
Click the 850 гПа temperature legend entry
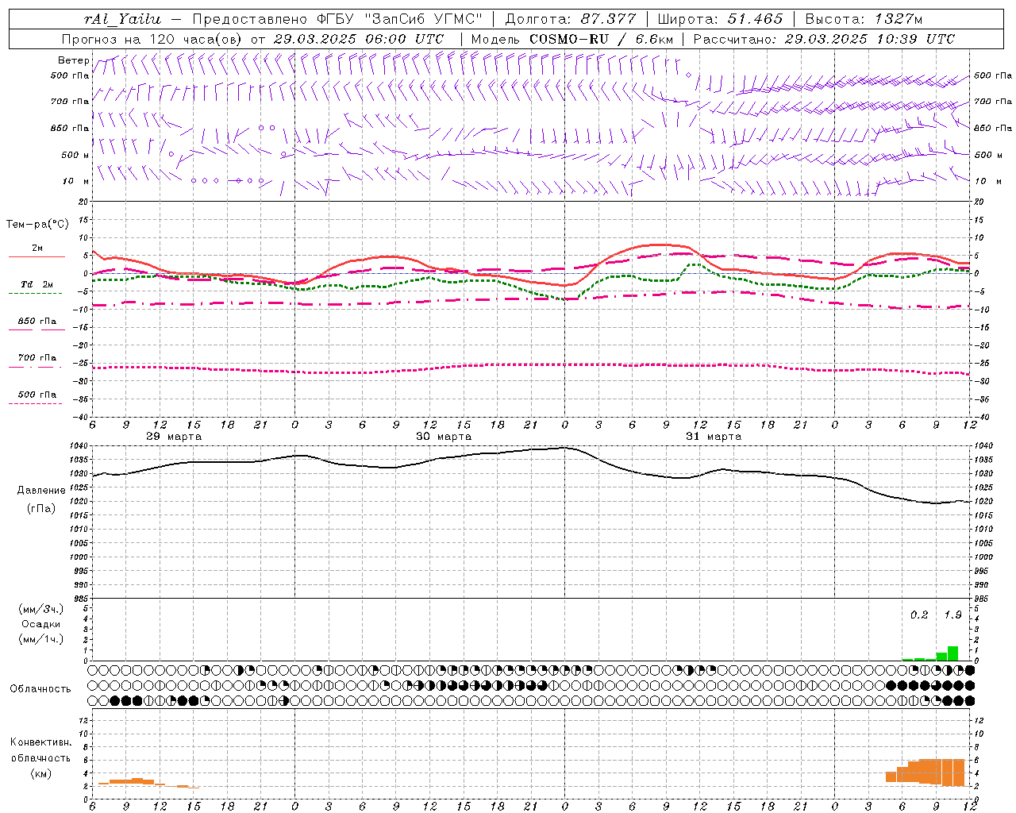pyautogui.click(x=37, y=322)
